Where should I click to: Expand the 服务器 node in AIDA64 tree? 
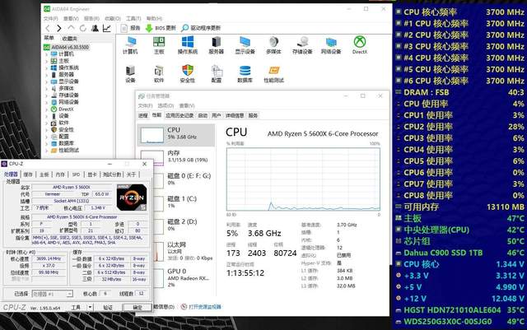46,75
